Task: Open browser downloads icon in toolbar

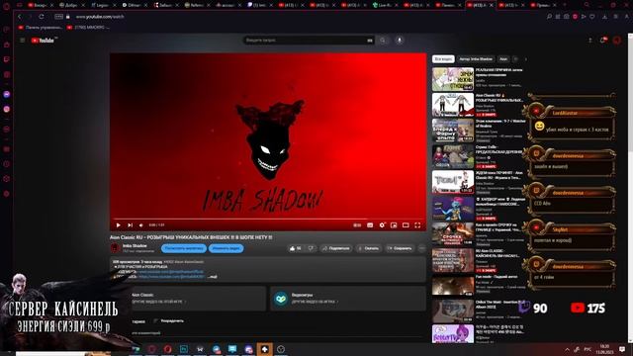Action: 604,17
